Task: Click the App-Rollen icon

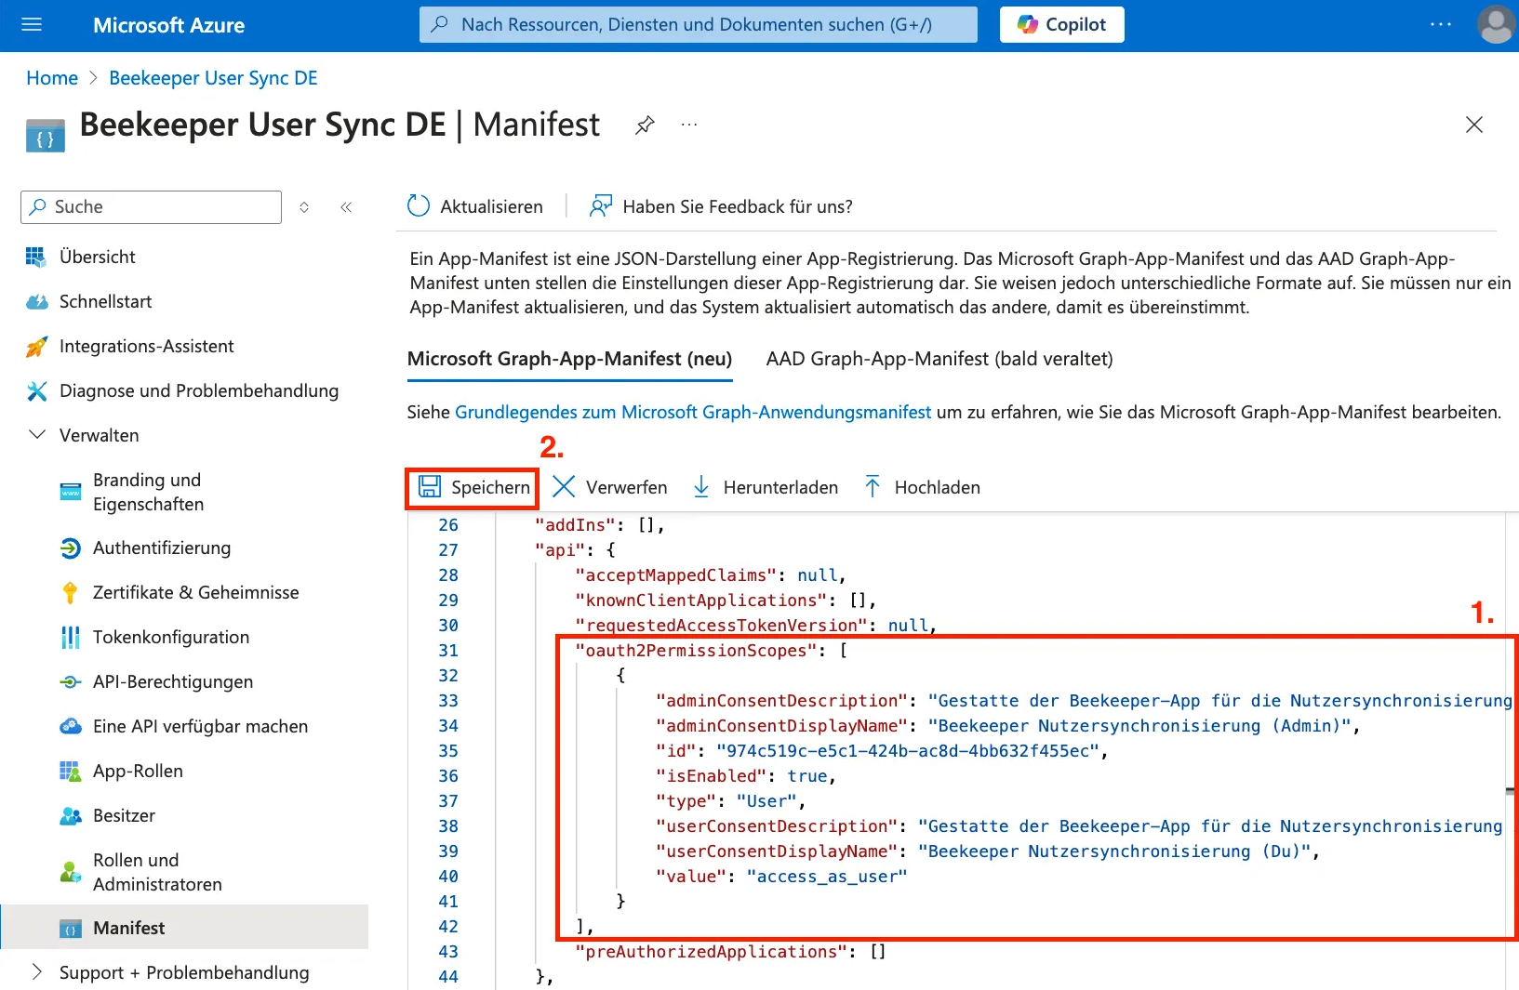Action: pos(71,772)
